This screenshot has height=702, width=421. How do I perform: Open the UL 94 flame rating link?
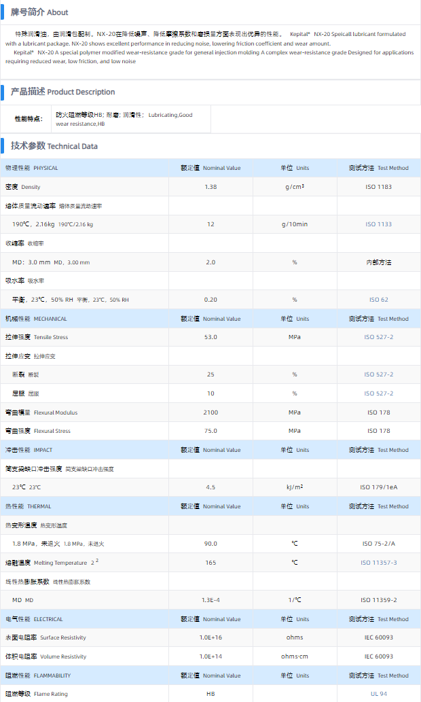tap(379, 694)
